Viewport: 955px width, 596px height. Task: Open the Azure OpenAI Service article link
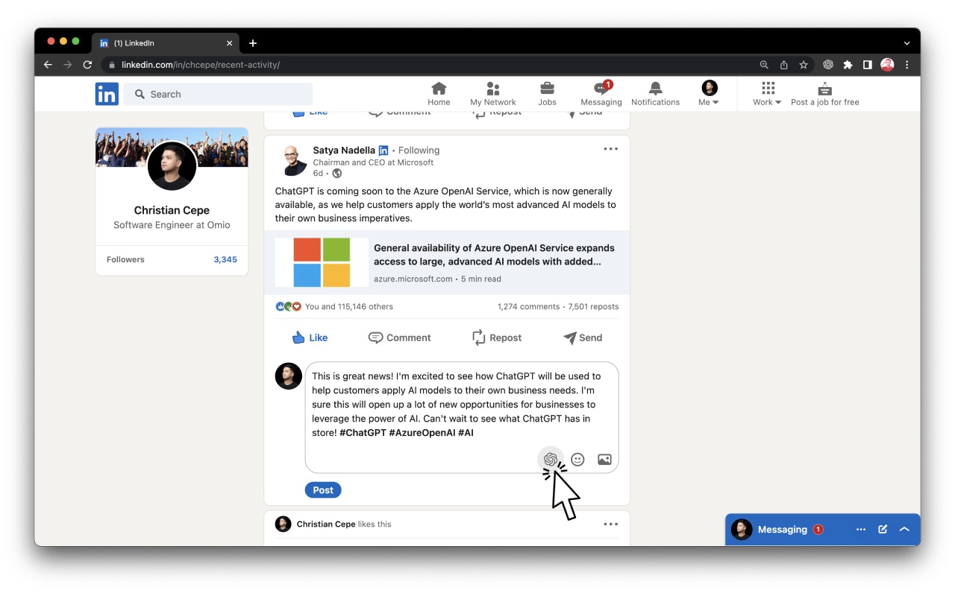494,255
